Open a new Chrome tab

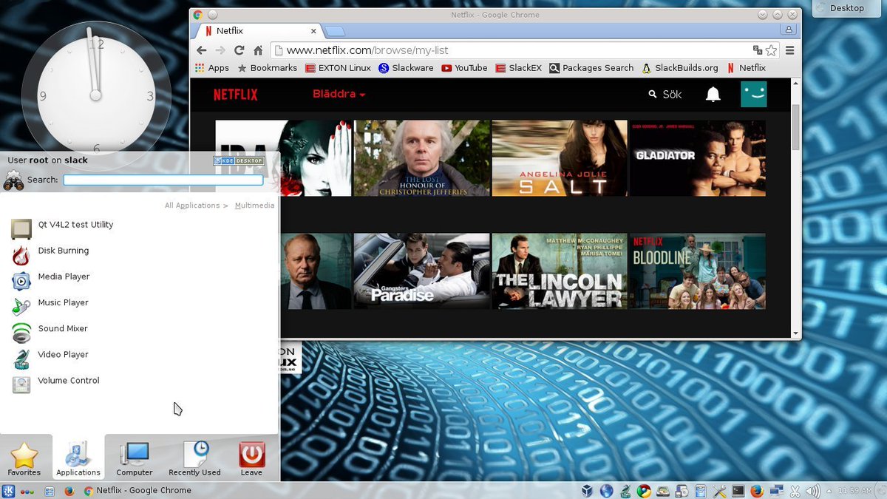(x=335, y=31)
